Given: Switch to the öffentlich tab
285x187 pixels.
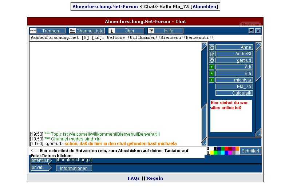Looking at the screenshot, I should pos(40,160).
